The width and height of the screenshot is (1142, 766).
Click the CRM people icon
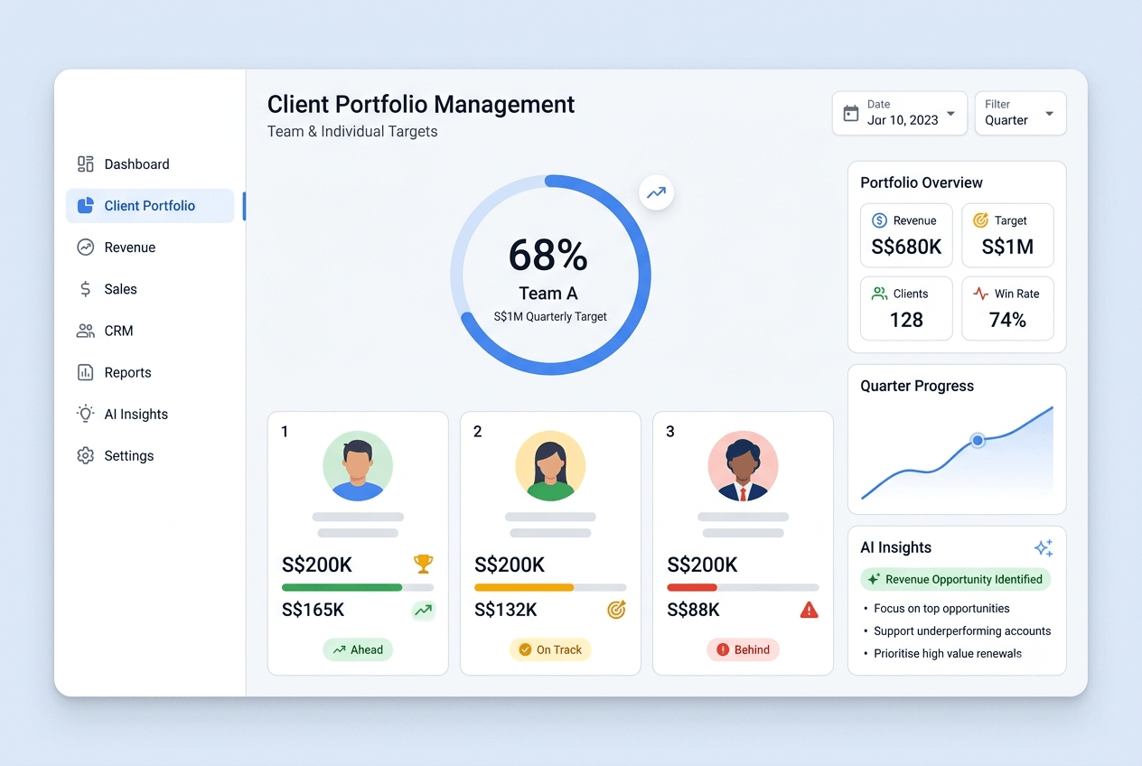coord(86,331)
